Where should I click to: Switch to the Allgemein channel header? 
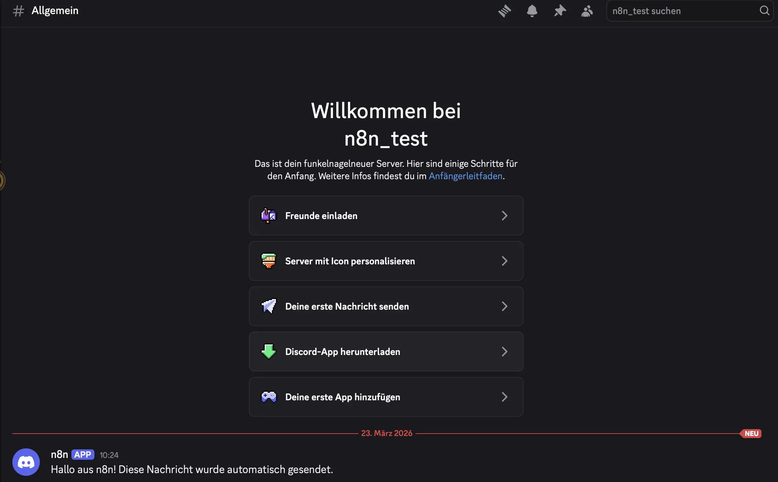point(55,11)
